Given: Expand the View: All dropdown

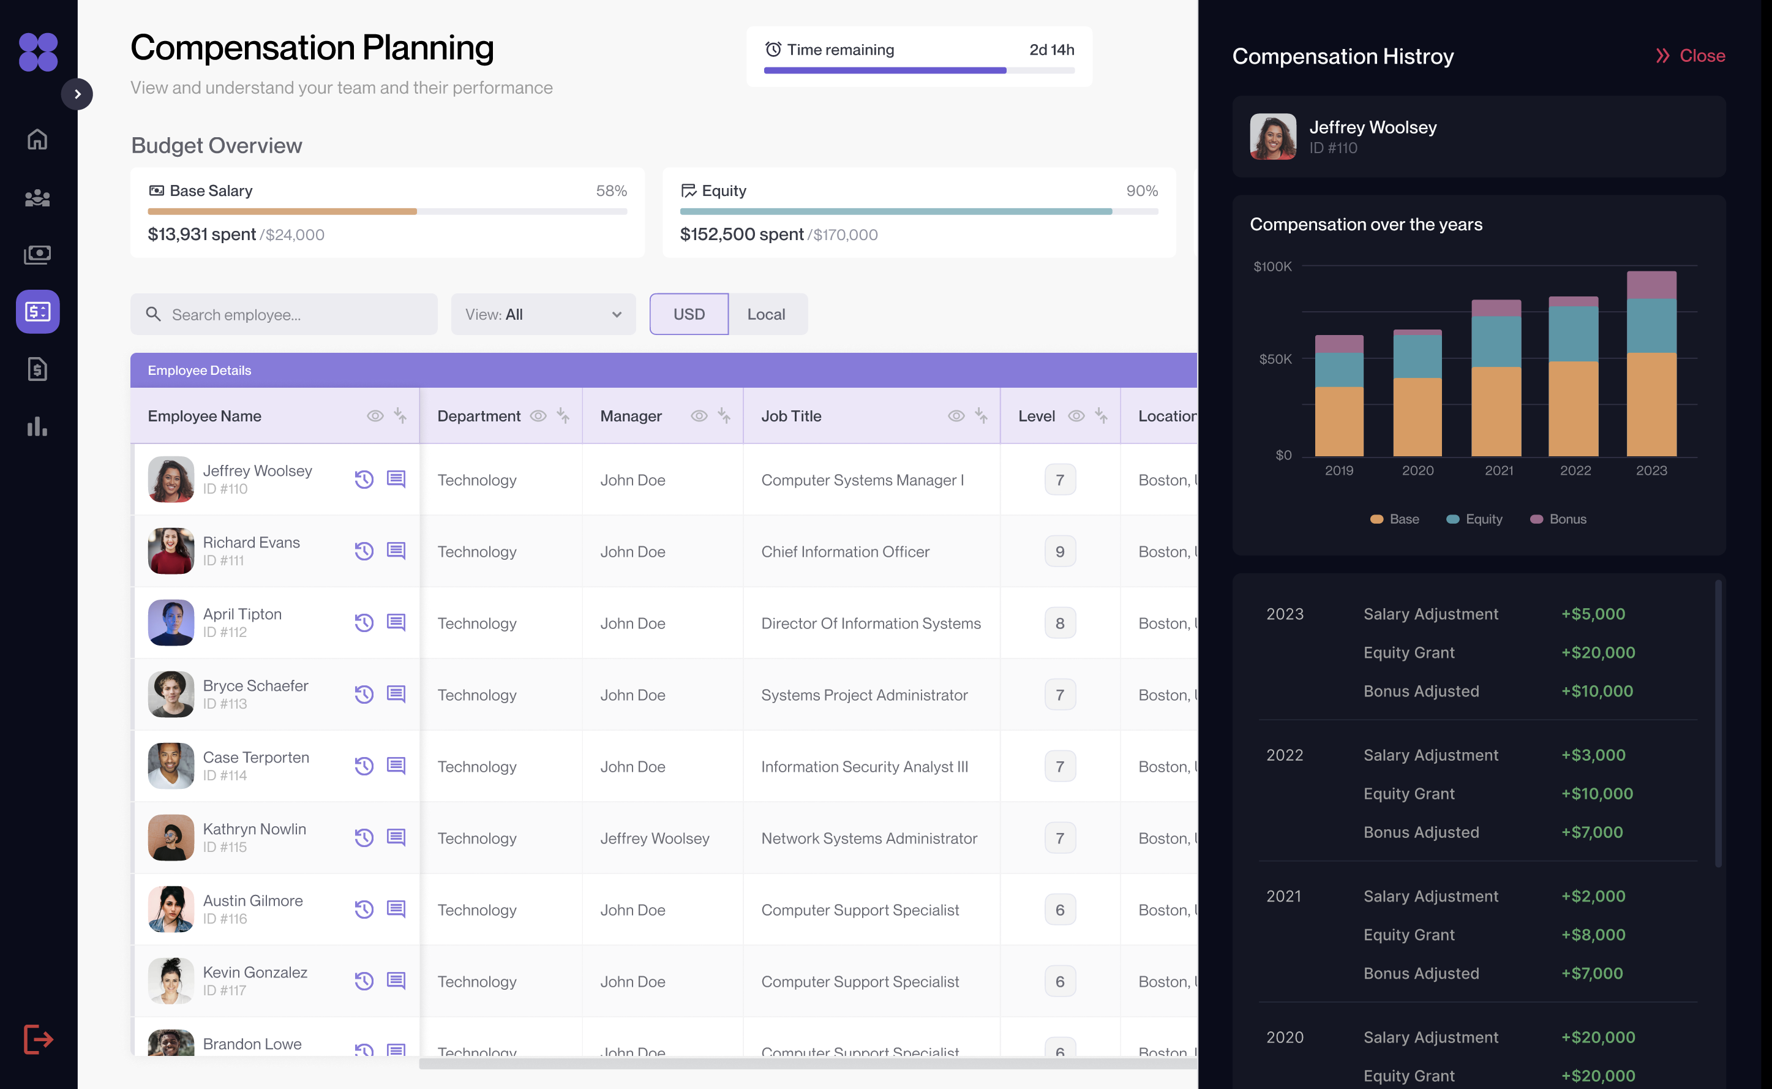Looking at the screenshot, I should click(x=543, y=314).
